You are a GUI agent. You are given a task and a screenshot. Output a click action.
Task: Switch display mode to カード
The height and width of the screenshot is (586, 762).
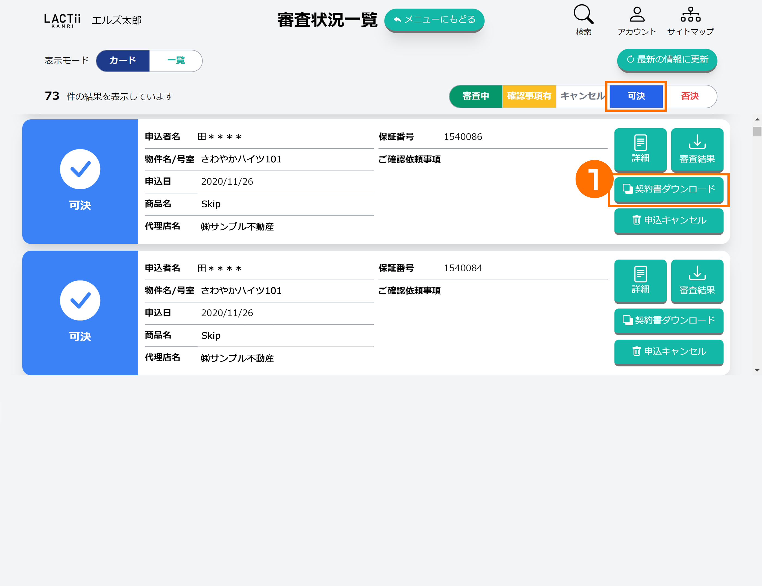[x=123, y=61]
